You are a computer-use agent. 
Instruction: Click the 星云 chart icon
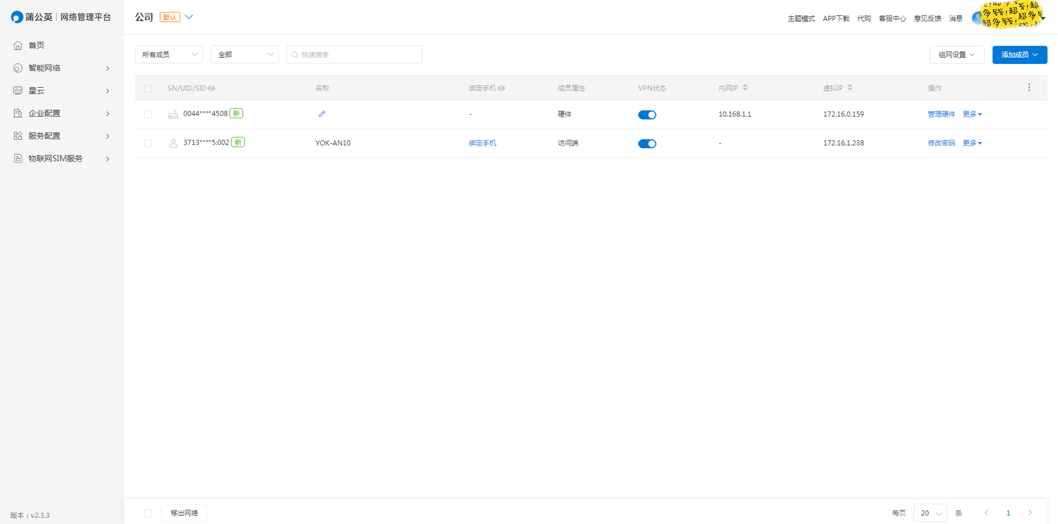[x=18, y=91]
